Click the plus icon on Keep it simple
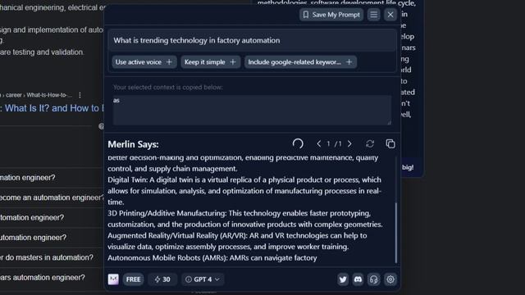The image size is (525, 295). pyautogui.click(x=233, y=62)
